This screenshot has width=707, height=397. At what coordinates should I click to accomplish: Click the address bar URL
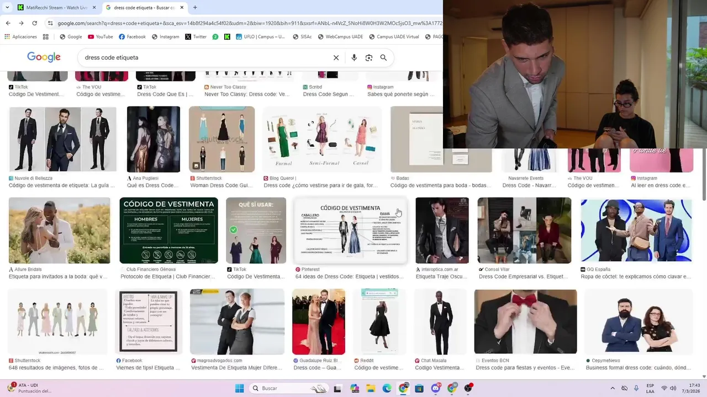[x=249, y=23]
